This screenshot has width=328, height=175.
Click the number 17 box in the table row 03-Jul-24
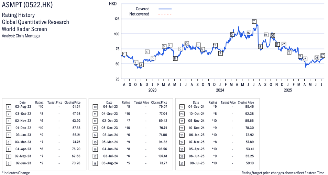pyautogui.click(x=95, y=156)
